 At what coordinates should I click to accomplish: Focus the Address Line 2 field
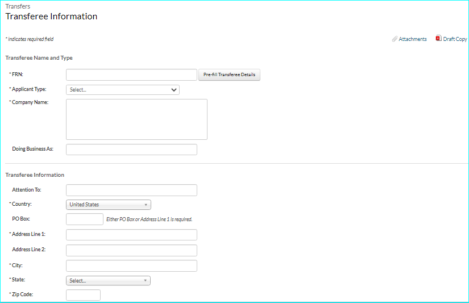click(132, 250)
